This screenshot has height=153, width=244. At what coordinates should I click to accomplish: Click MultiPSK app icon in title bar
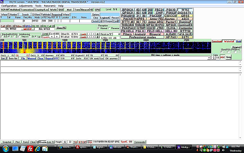[x=2, y=2]
